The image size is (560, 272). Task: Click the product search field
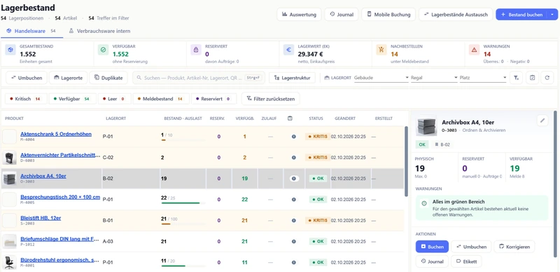tap(199, 78)
